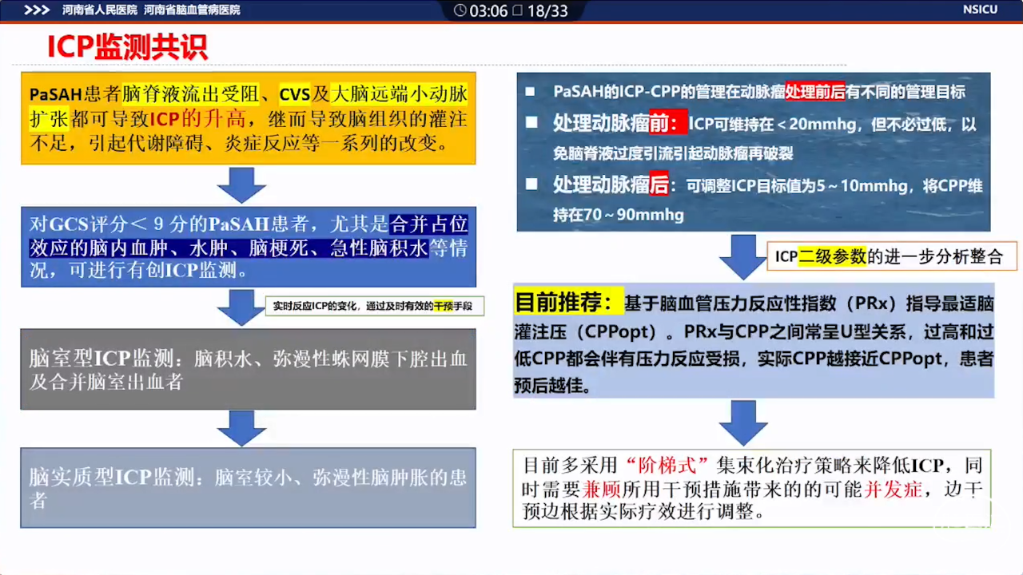
Task: Click the triple chevron arrows in header
Action: pos(37,10)
